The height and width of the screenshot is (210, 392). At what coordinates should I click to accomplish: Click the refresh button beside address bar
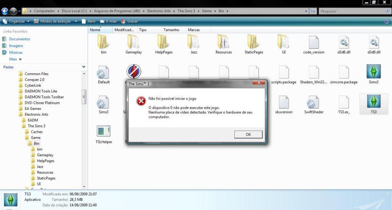[313, 11]
